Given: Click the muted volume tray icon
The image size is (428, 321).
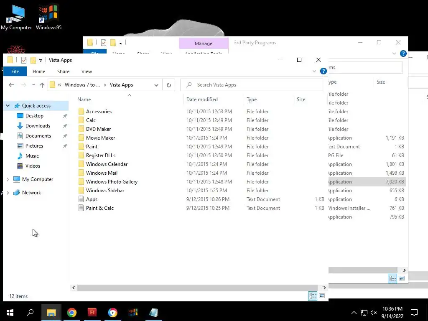Looking at the screenshot, I should (x=374, y=313).
